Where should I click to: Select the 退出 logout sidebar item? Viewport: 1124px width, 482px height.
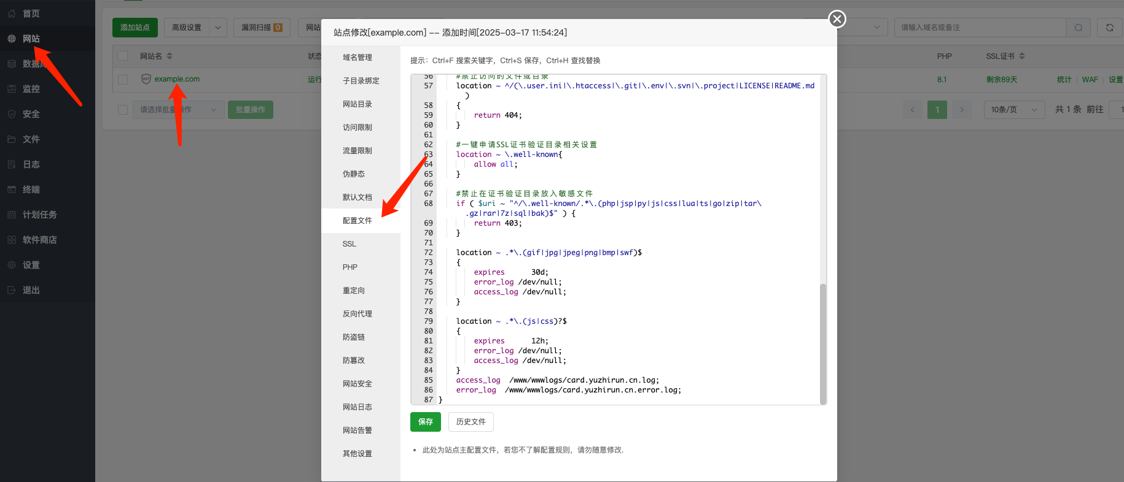tap(47, 290)
